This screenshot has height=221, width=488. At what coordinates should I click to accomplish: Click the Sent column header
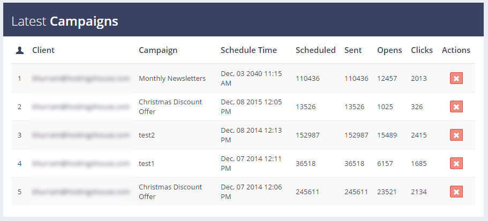click(x=353, y=50)
